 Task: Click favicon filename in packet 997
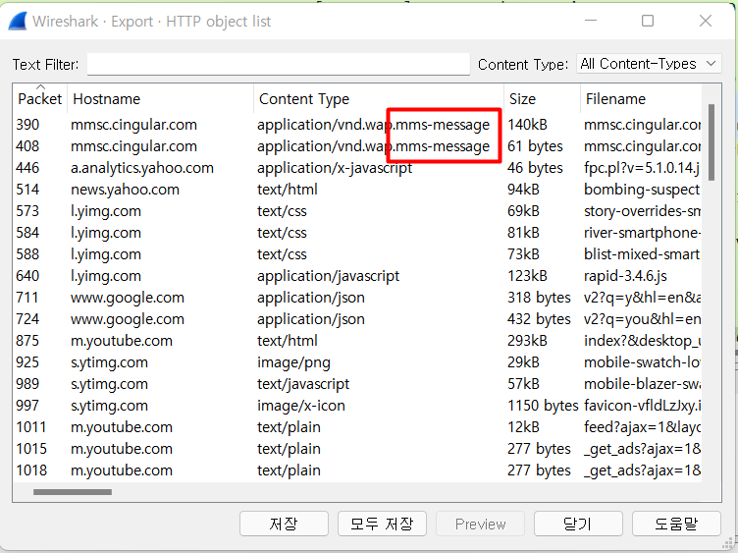click(642, 406)
